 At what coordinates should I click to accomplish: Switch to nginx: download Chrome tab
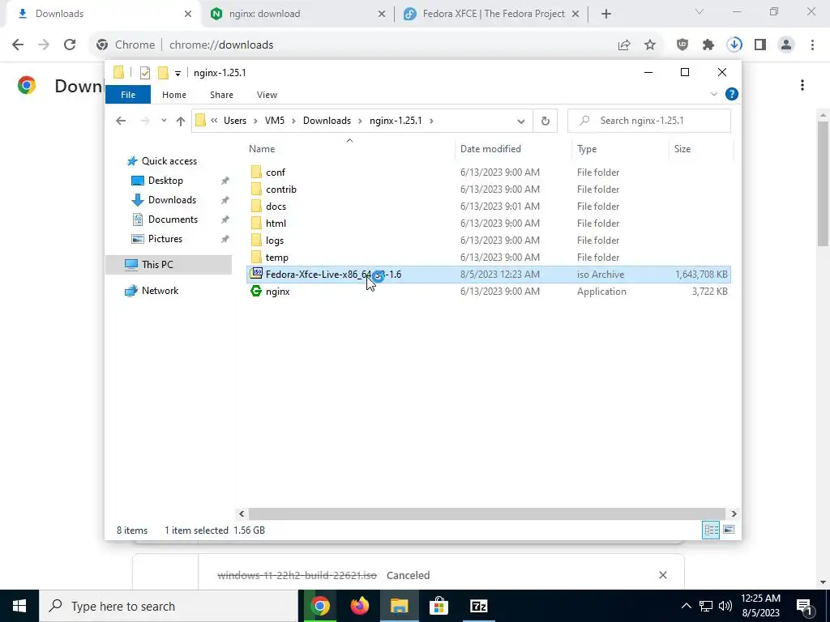[298, 14]
